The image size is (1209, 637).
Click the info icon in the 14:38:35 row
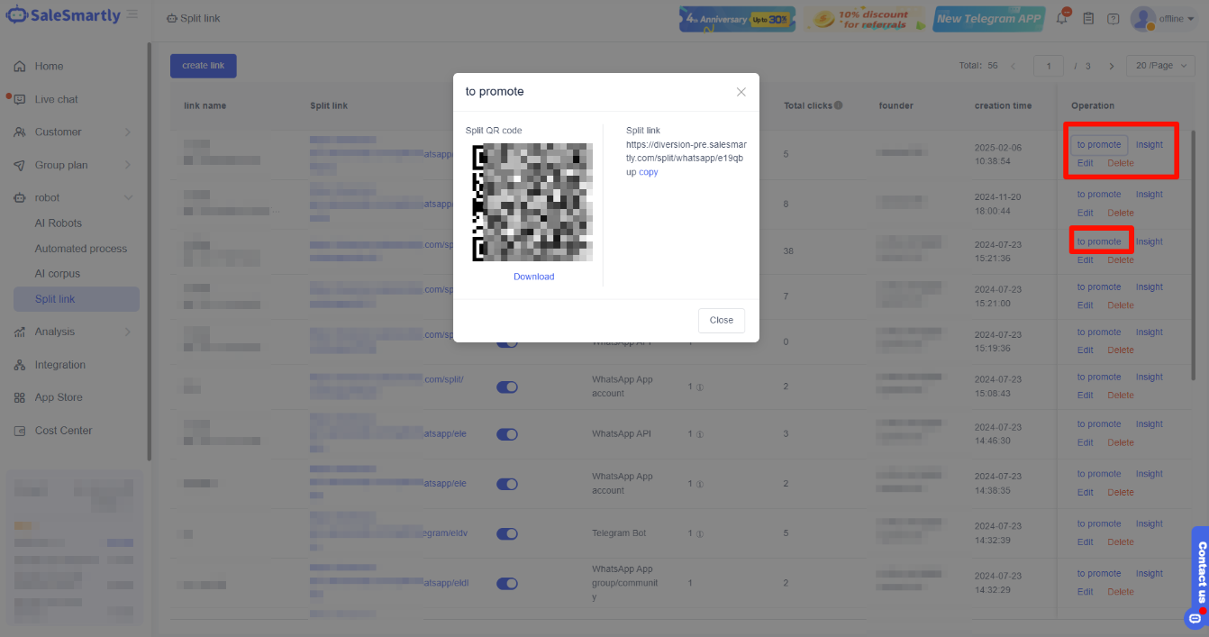tap(700, 484)
